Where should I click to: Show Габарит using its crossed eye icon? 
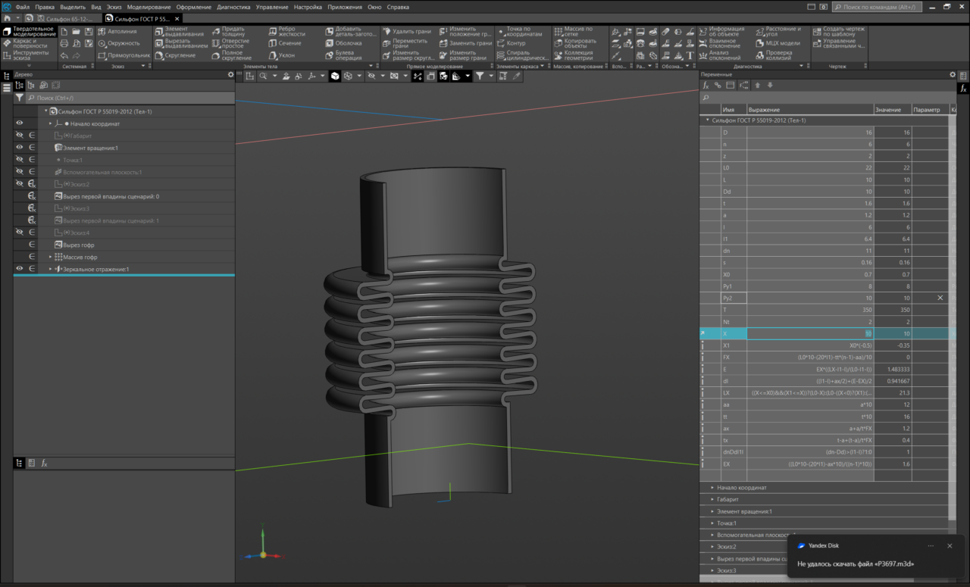[x=20, y=136]
